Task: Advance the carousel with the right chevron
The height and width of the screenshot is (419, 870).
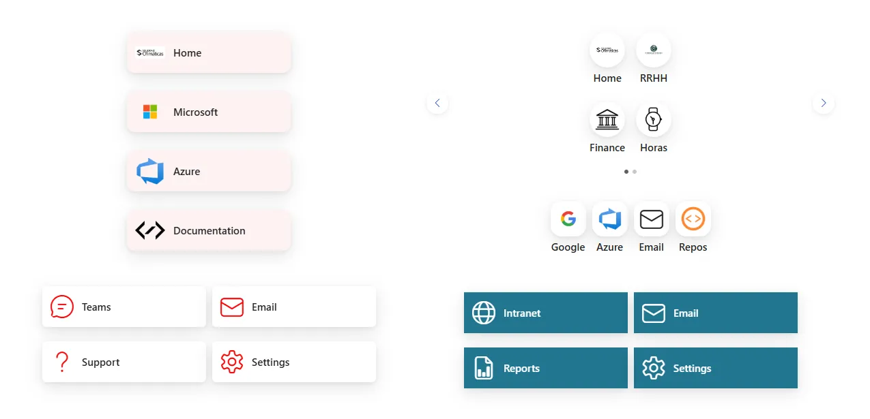Action: 824,103
